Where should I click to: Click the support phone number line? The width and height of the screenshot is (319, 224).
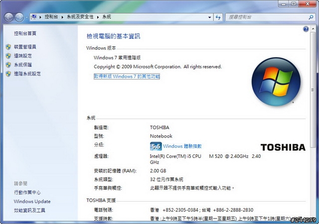pos(201,210)
